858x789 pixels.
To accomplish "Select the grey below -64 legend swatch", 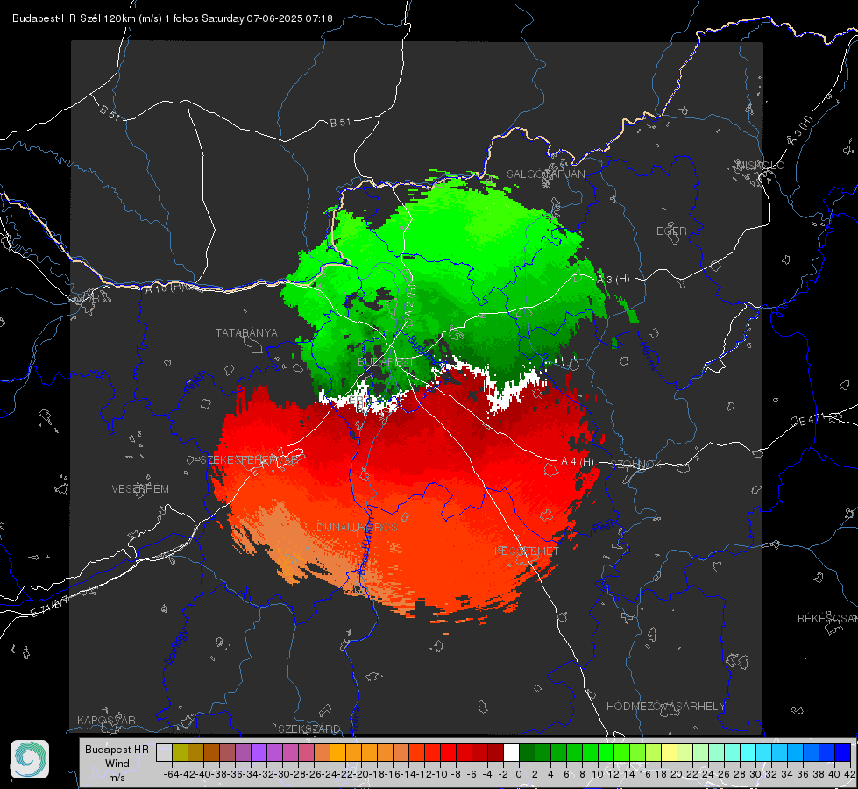I will click(x=164, y=752).
